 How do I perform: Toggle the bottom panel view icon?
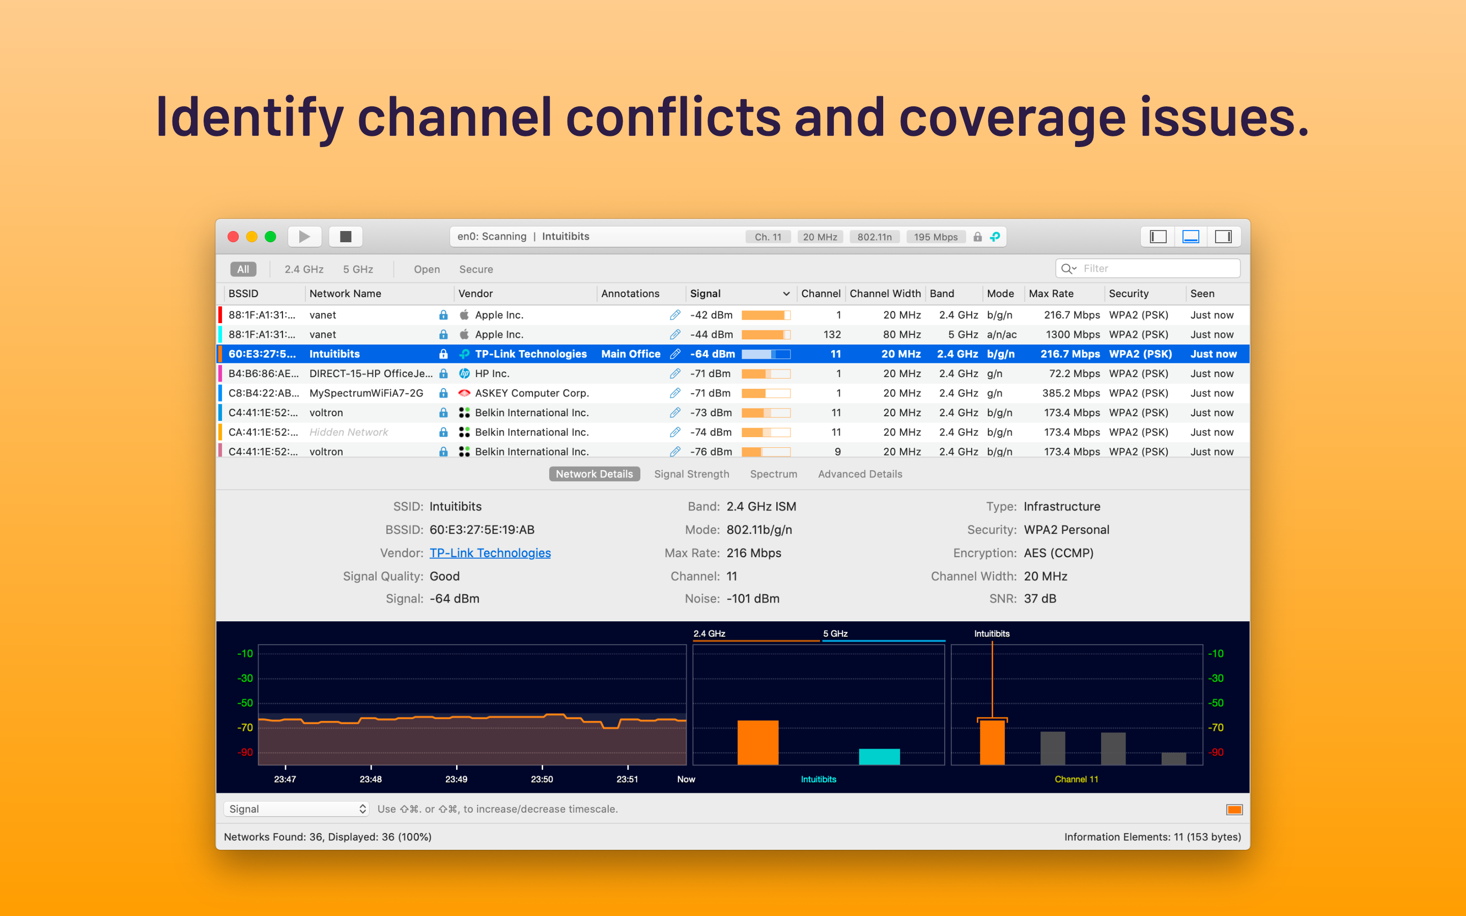coord(1191,236)
